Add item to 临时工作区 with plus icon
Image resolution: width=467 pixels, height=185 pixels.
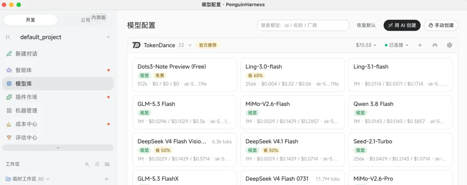tap(107, 179)
